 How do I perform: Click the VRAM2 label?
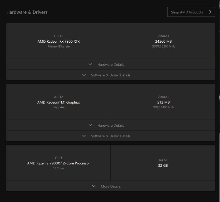[x=163, y=97]
